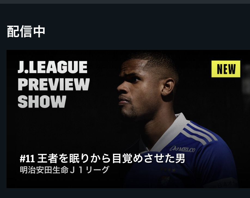The height and width of the screenshot is (198, 250).
Task: Open episode title 王者を眠りから目覚めさせた男
Action: pos(111,158)
